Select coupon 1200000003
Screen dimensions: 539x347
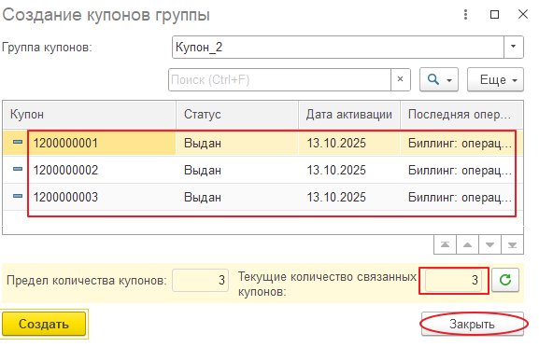pyautogui.click(x=65, y=198)
